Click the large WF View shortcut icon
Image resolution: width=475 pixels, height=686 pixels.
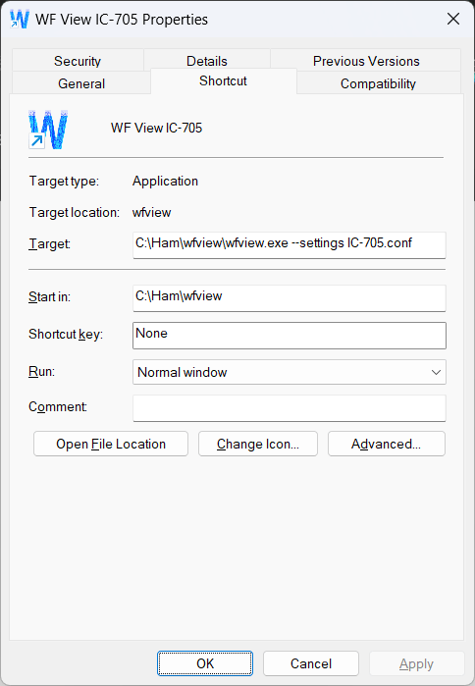point(48,130)
